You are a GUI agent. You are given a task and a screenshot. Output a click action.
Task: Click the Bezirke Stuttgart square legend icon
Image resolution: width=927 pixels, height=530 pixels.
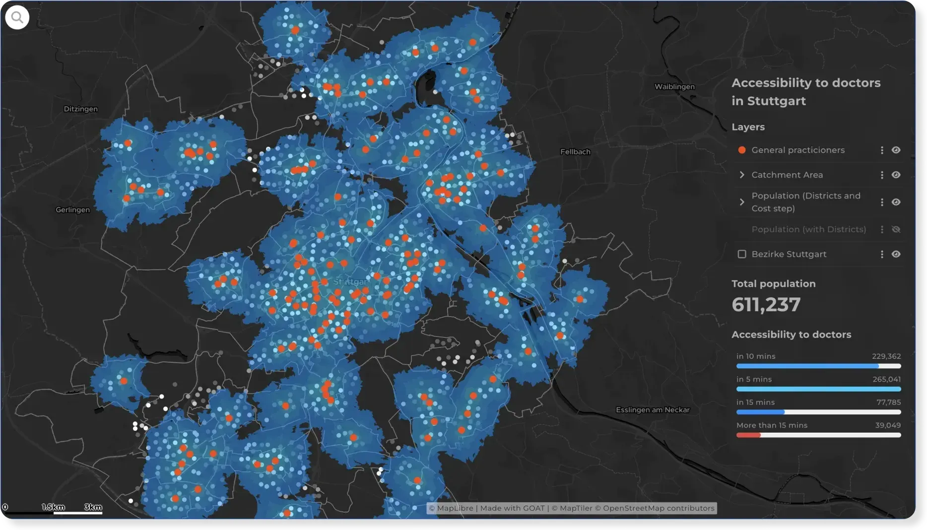pyautogui.click(x=742, y=254)
